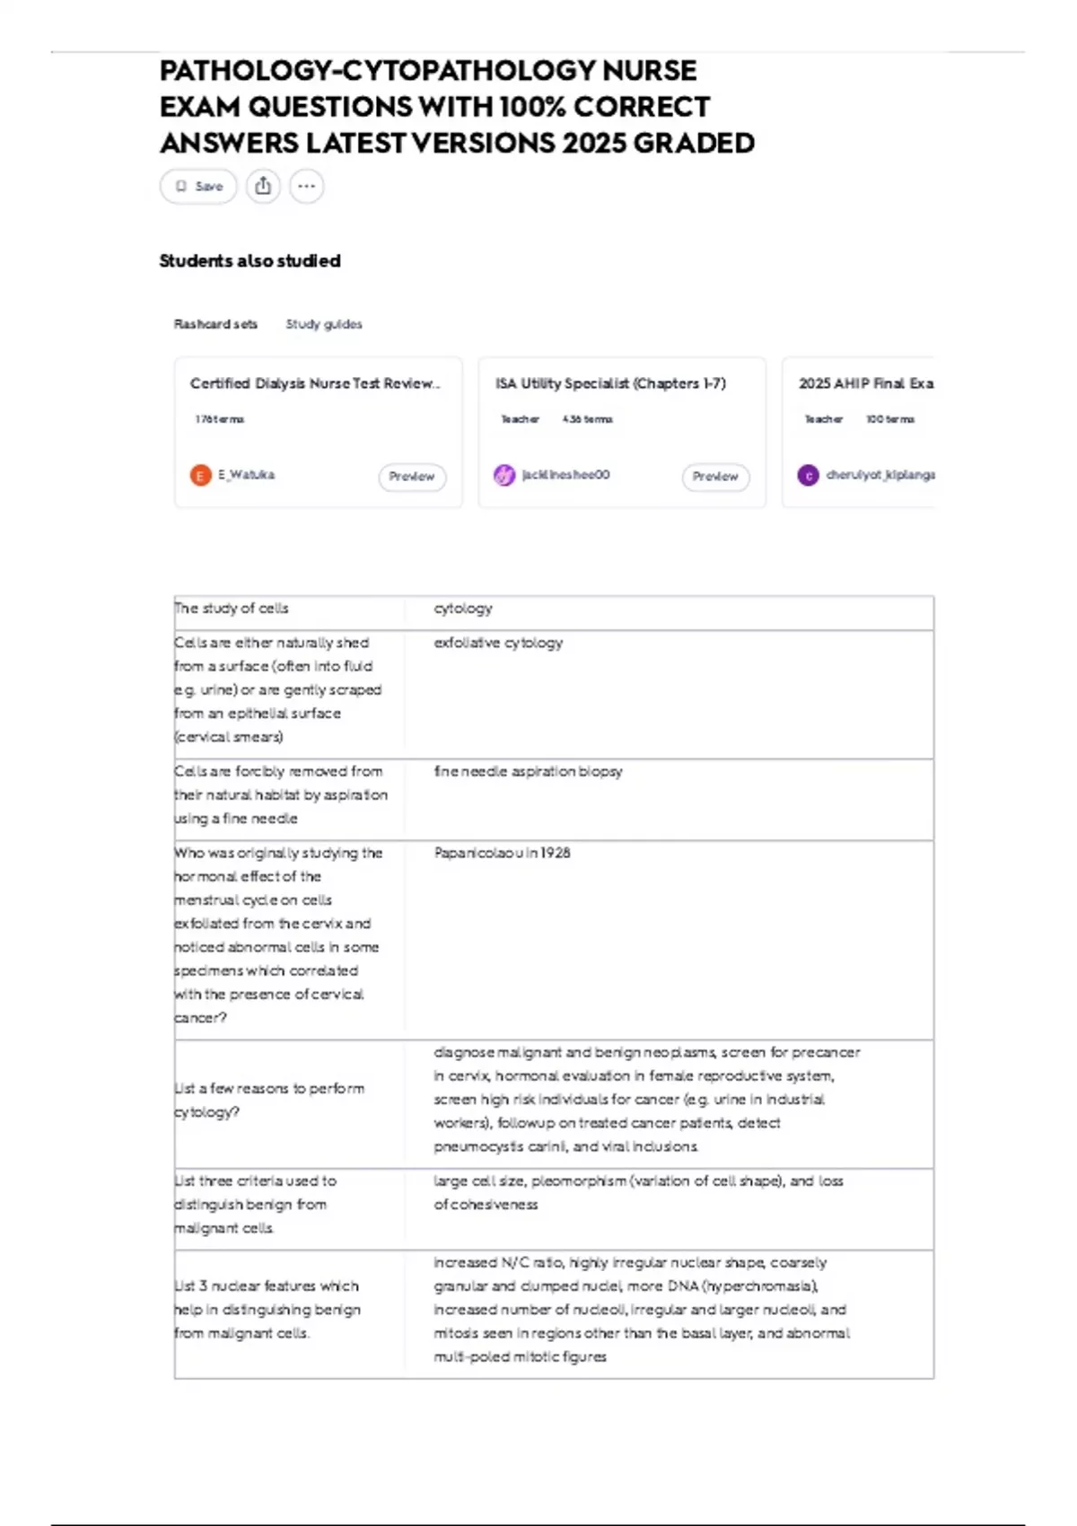Preview the Certified Dialysis Nurse Test set

click(412, 477)
